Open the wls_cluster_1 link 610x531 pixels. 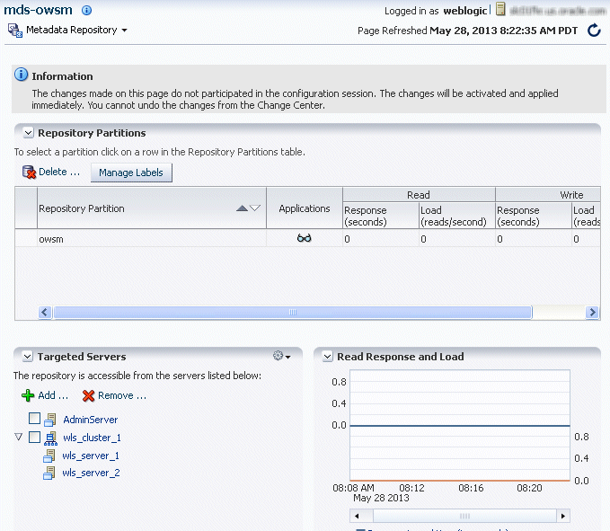pos(92,438)
